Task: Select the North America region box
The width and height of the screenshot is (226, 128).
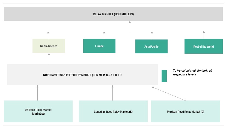Action: [x=49, y=46]
